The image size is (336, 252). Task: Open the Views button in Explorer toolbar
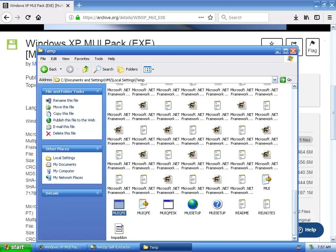coord(147,69)
